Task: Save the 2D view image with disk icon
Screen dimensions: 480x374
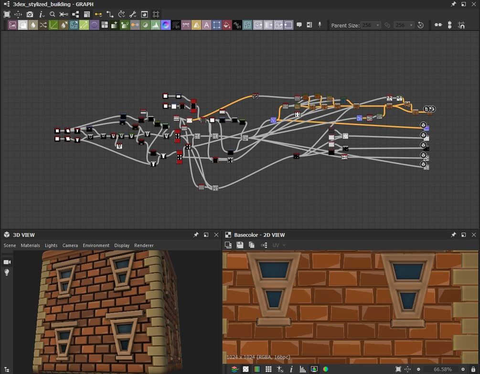Action: [x=240, y=245]
